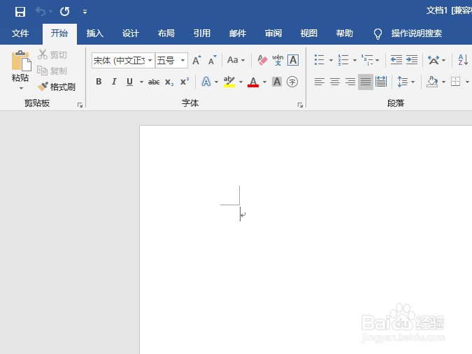Toggle Justify alignment
The image size is (472, 354).
366,82
